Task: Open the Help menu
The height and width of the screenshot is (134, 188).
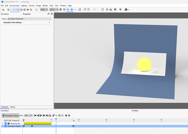Action: 70,5
